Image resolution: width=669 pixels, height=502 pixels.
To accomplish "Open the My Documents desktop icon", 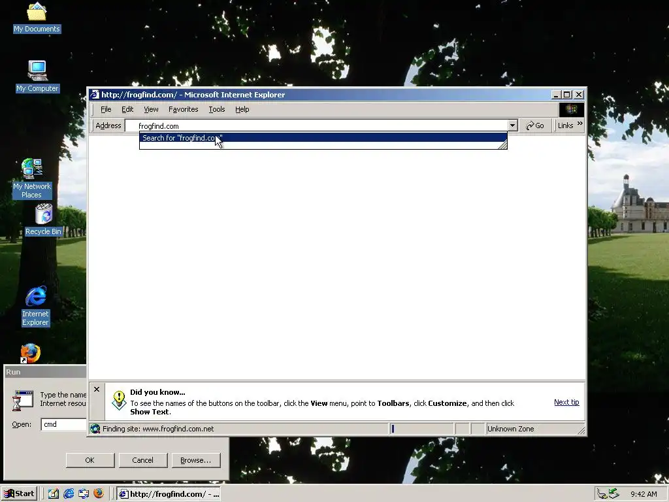I will 37,18.
